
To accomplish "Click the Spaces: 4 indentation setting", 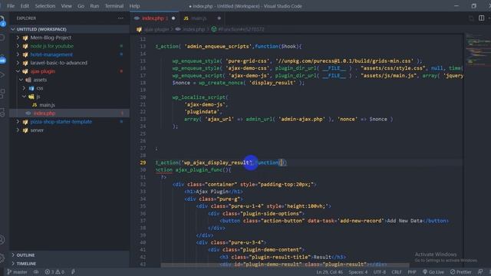I will 358,272.
